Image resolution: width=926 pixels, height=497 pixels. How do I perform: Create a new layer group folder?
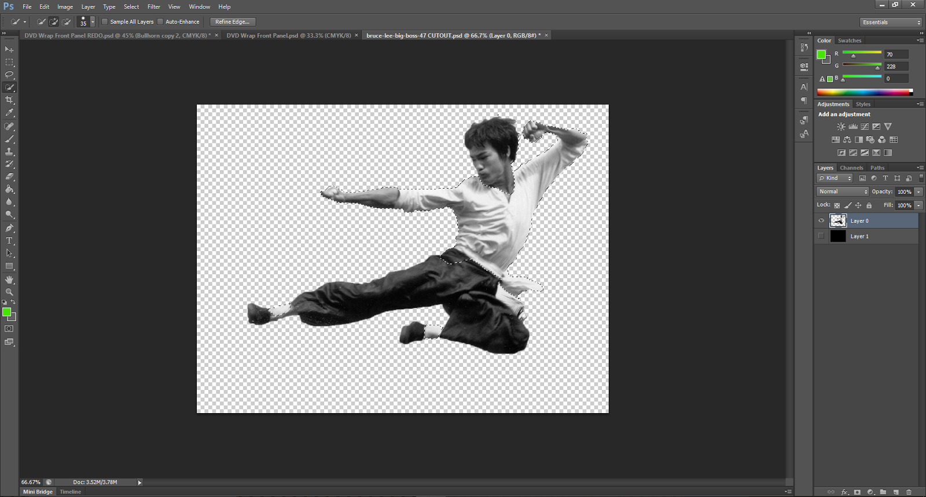coord(883,492)
